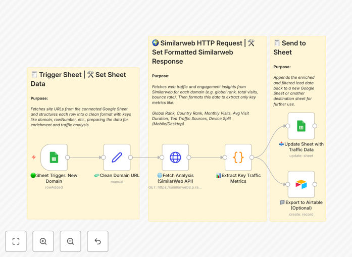Screen dimensions: 352x257
Task: Zoom out of the canvas
Action: [70, 241]
